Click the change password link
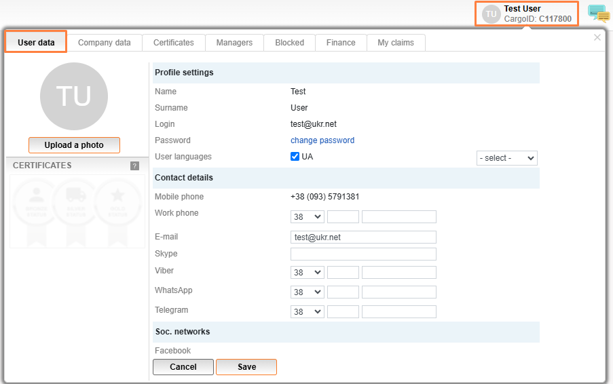The height and width of the screenshot is (384, 613). pos(322,140)
